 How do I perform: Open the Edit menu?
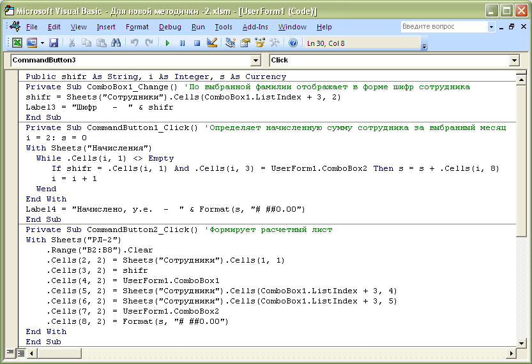pyautogui.click(x=54, y=27)
